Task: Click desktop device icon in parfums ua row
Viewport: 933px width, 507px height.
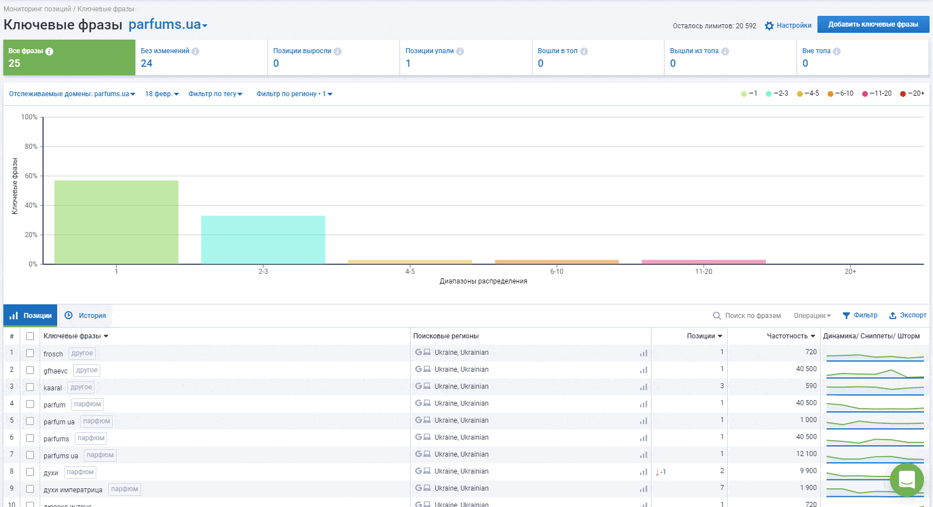Action: point(427,454)
